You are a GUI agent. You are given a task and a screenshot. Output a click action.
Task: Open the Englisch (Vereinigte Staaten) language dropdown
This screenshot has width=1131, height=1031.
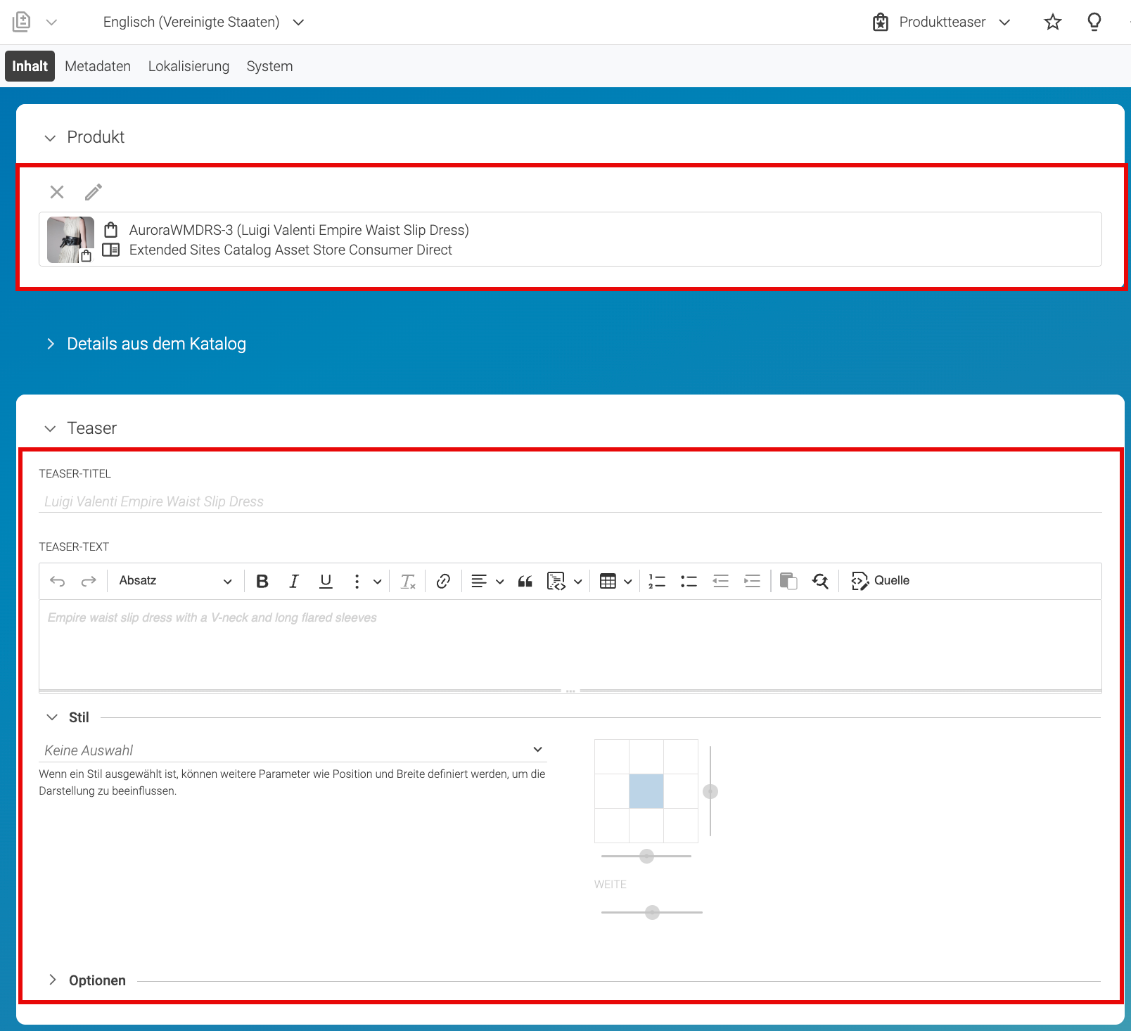[203, 23]
